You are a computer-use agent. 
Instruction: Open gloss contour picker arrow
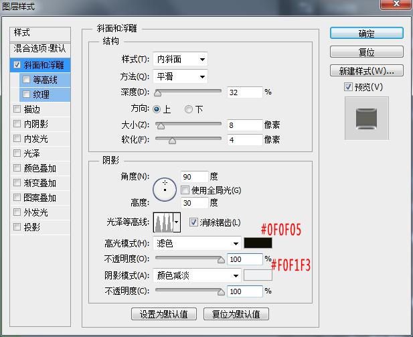point(177,222)
